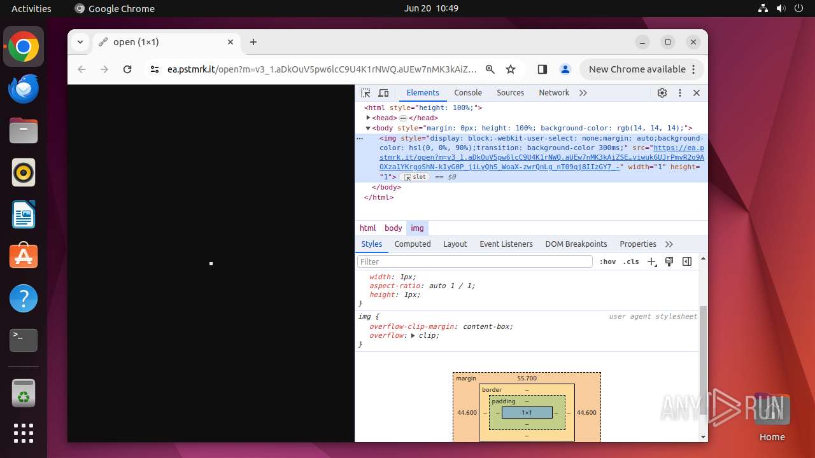Screen dimensions: 815x458
Task: Switch to the Sources tab
Action: 510,93
